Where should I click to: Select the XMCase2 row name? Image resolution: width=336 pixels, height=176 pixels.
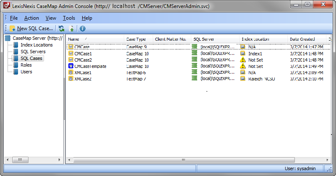(x=83, y=79)
